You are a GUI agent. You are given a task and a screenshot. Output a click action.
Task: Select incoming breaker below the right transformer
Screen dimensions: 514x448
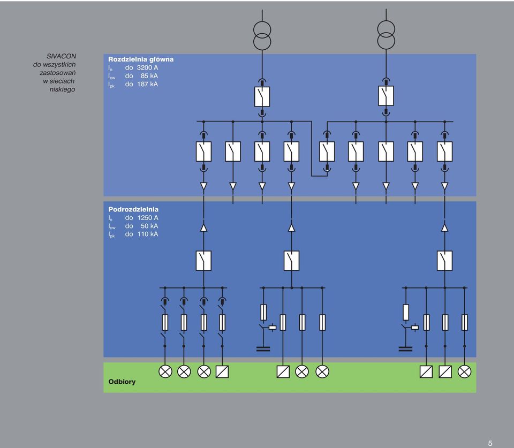click(386, 96)
